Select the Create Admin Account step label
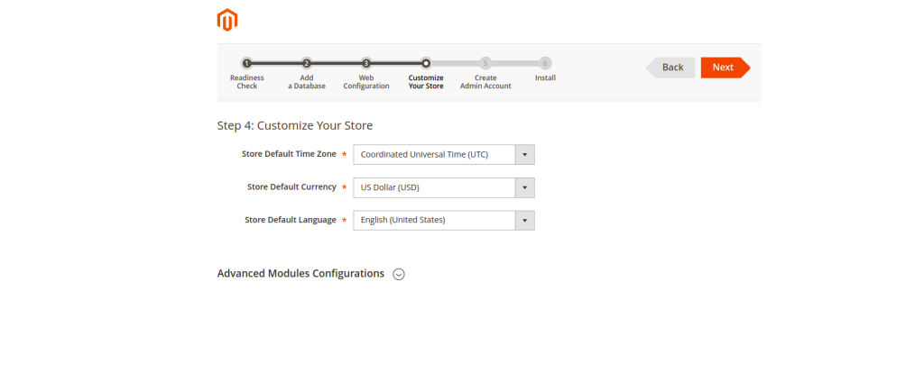The height and width of the screenshot is (391, 924). 485,82
